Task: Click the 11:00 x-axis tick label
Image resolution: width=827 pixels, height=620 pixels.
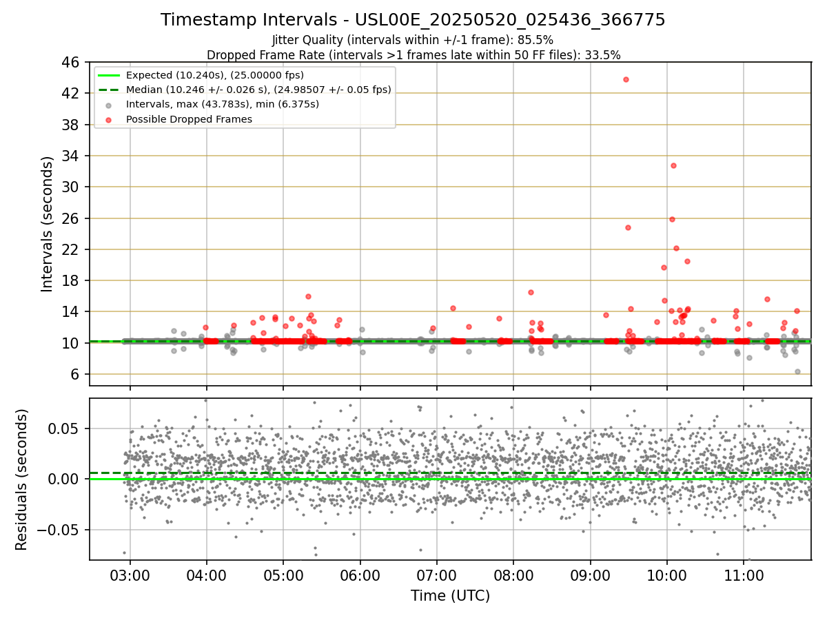Action: (744, 575)
